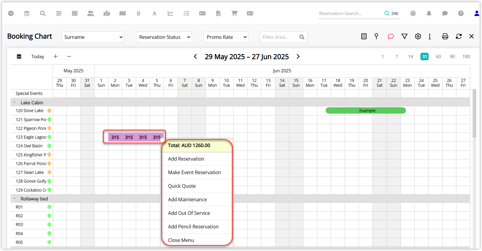Image resolution: width=482 pixels, height=251 pixels.
Task: Open the grid chart icon in top toolbar
Action: click(75, 13)
